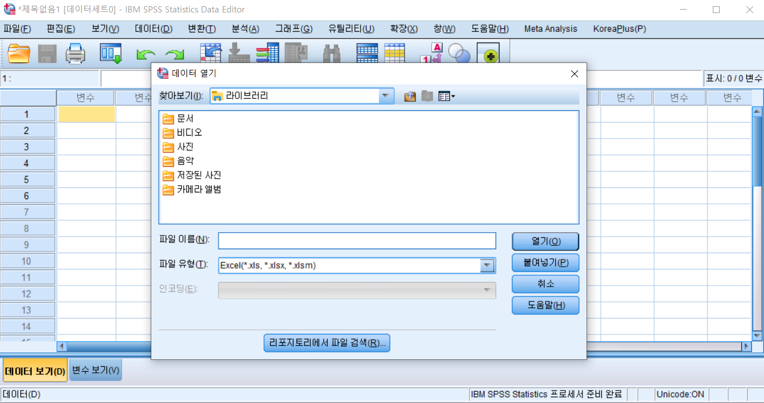Click the blue split table toolbar icon
The image size is (764, 403).
(x=367, y=54)
